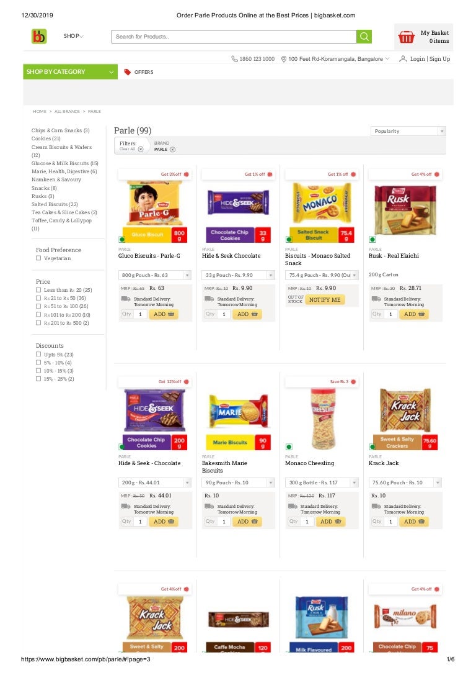Viewport: 476px width, 675px height.
Task: Click the green search magnifier icon
Action: coord(364,35)
